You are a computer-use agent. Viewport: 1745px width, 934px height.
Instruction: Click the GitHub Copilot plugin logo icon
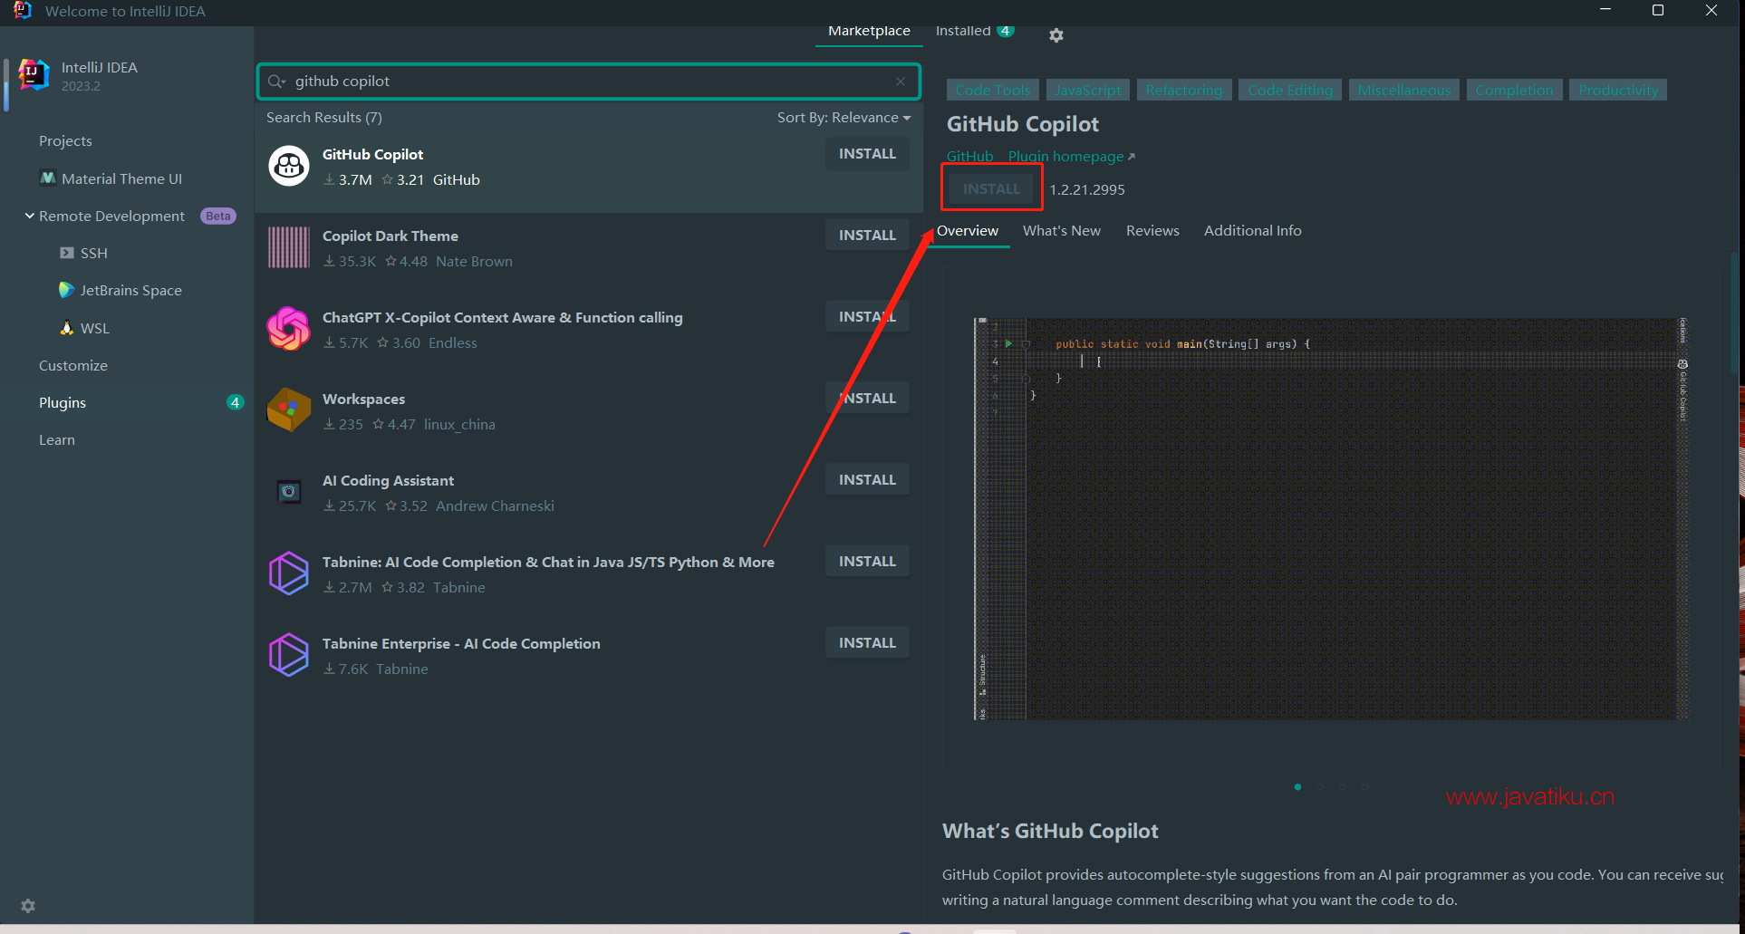coord(289,166)
